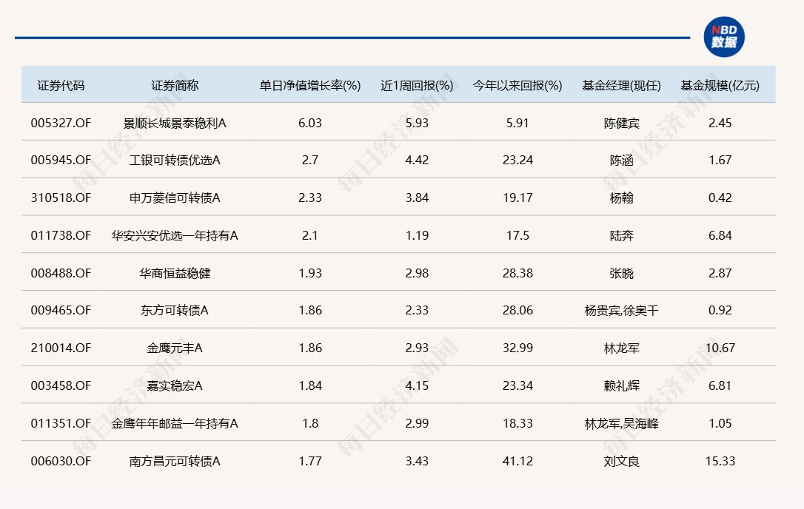Select the 证券代码 column header
Screen dimensions: 804x509
(61, 86)
